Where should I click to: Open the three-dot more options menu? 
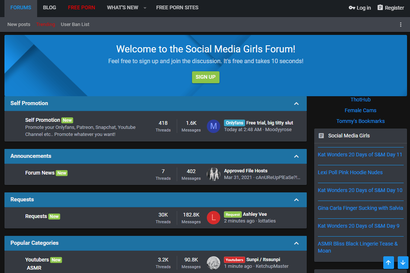(401, 25)
